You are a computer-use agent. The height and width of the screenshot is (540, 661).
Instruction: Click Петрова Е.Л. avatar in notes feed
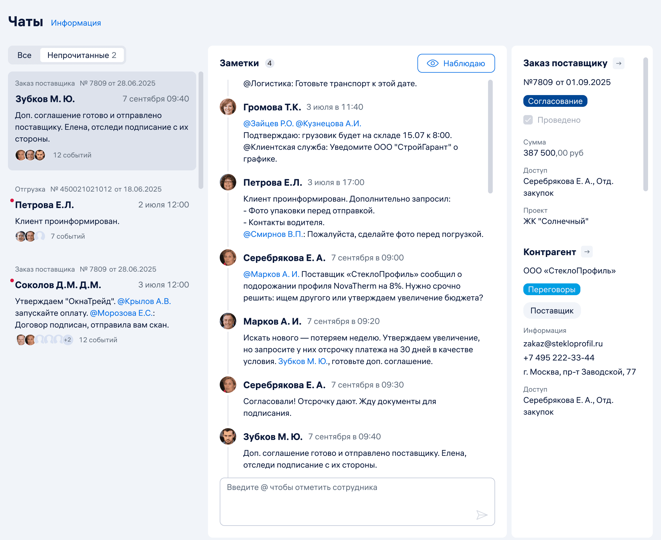pyautogui.click(x=228, y=182)
